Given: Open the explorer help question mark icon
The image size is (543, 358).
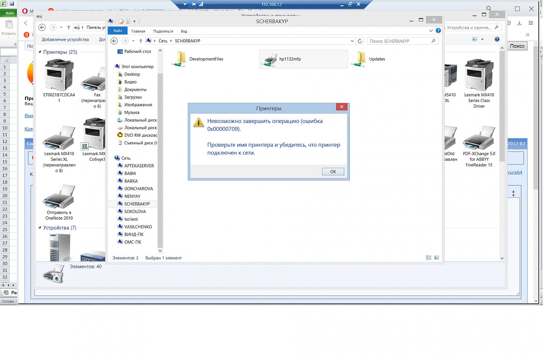Looking at the screenshot, I should [438, 31].
